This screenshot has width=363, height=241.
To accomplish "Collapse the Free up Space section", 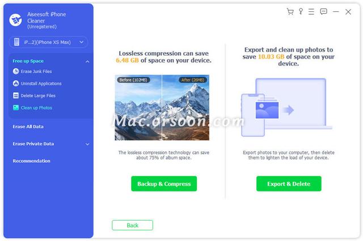I will tap(87, 61).
